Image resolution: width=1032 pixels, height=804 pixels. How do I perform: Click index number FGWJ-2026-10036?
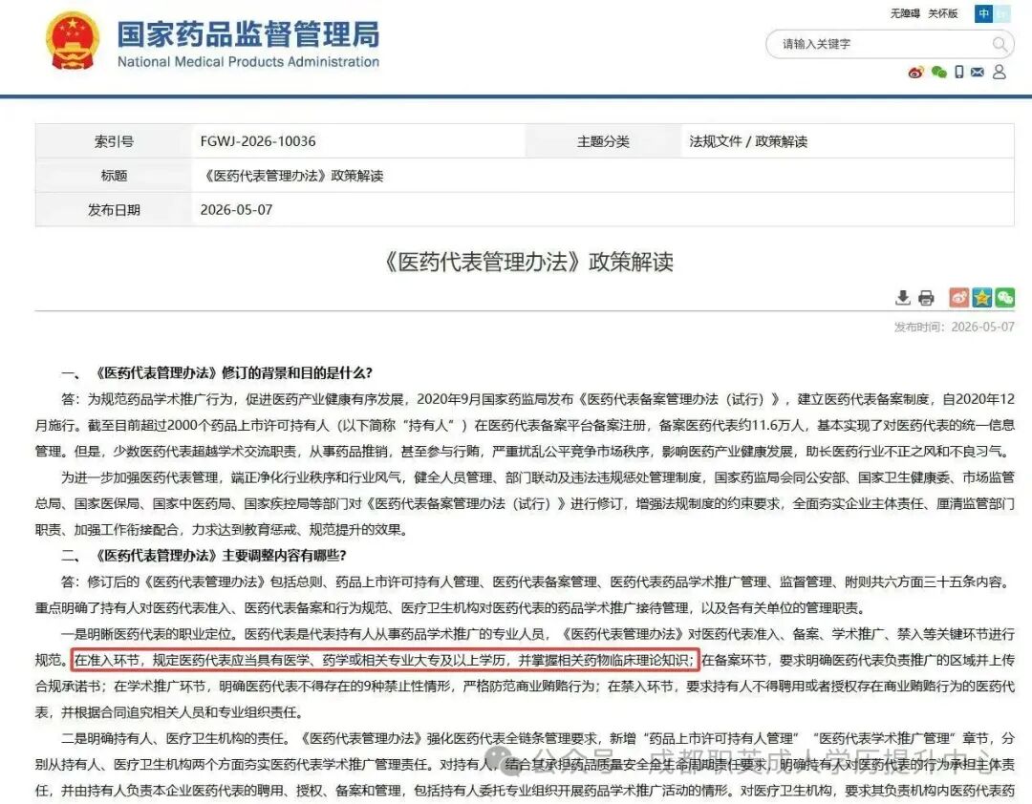(258, 141)
